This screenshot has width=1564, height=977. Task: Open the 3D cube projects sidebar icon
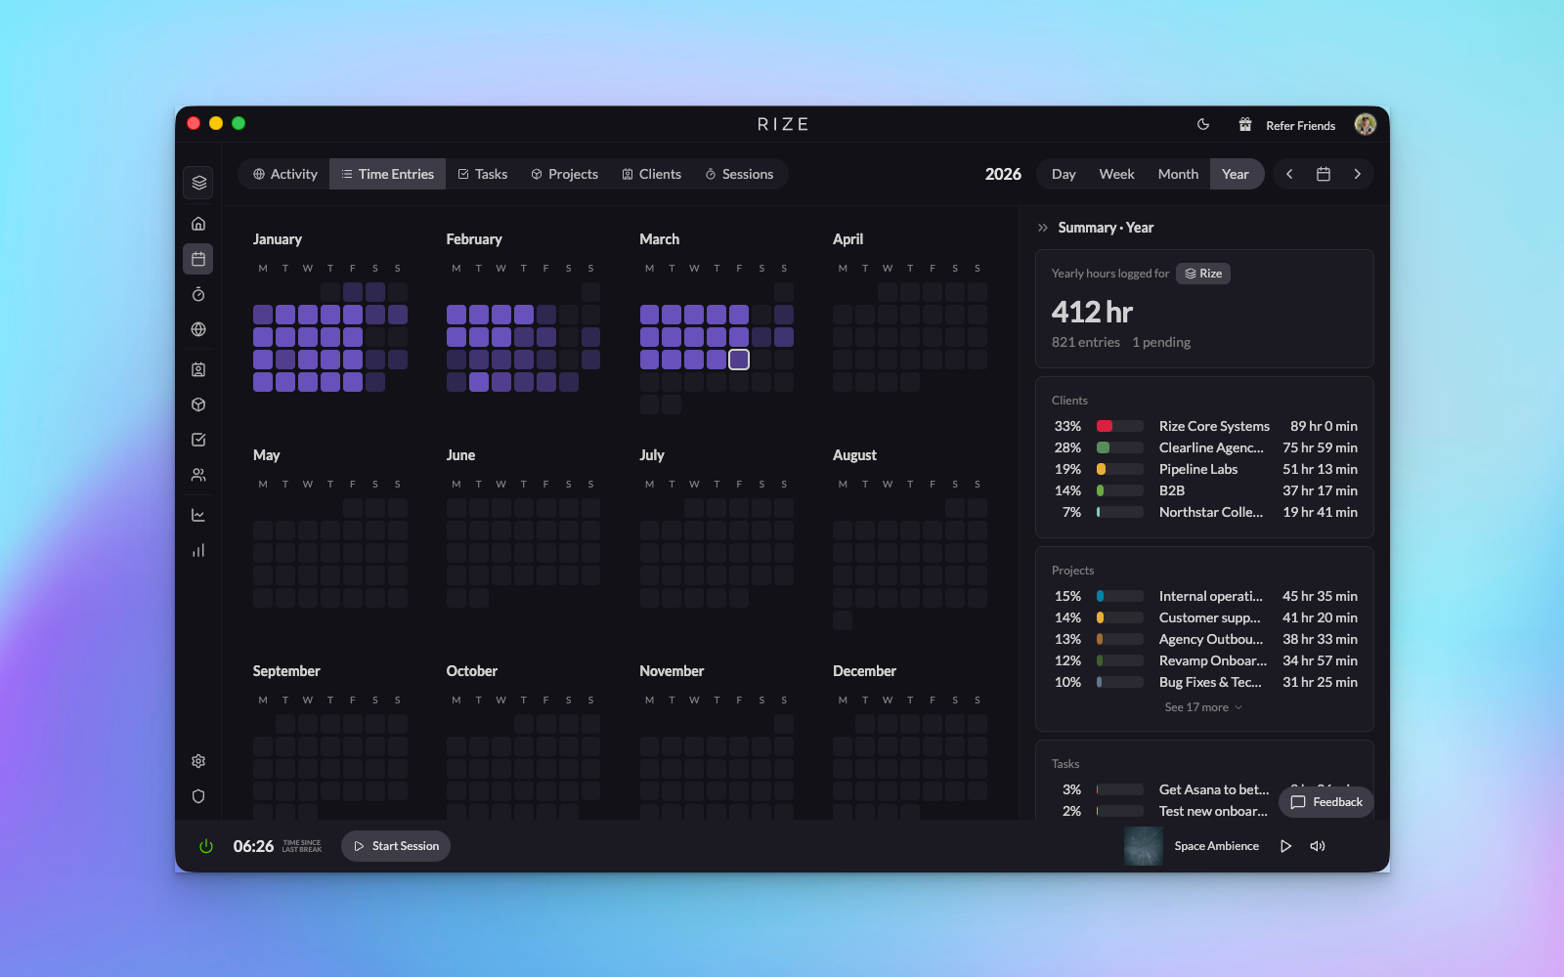[x=198, y=404]
